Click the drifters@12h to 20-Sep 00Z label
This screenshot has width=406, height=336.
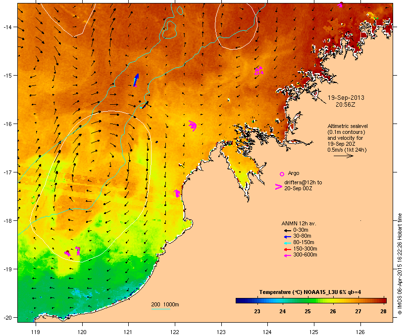[x=303, y=185]
